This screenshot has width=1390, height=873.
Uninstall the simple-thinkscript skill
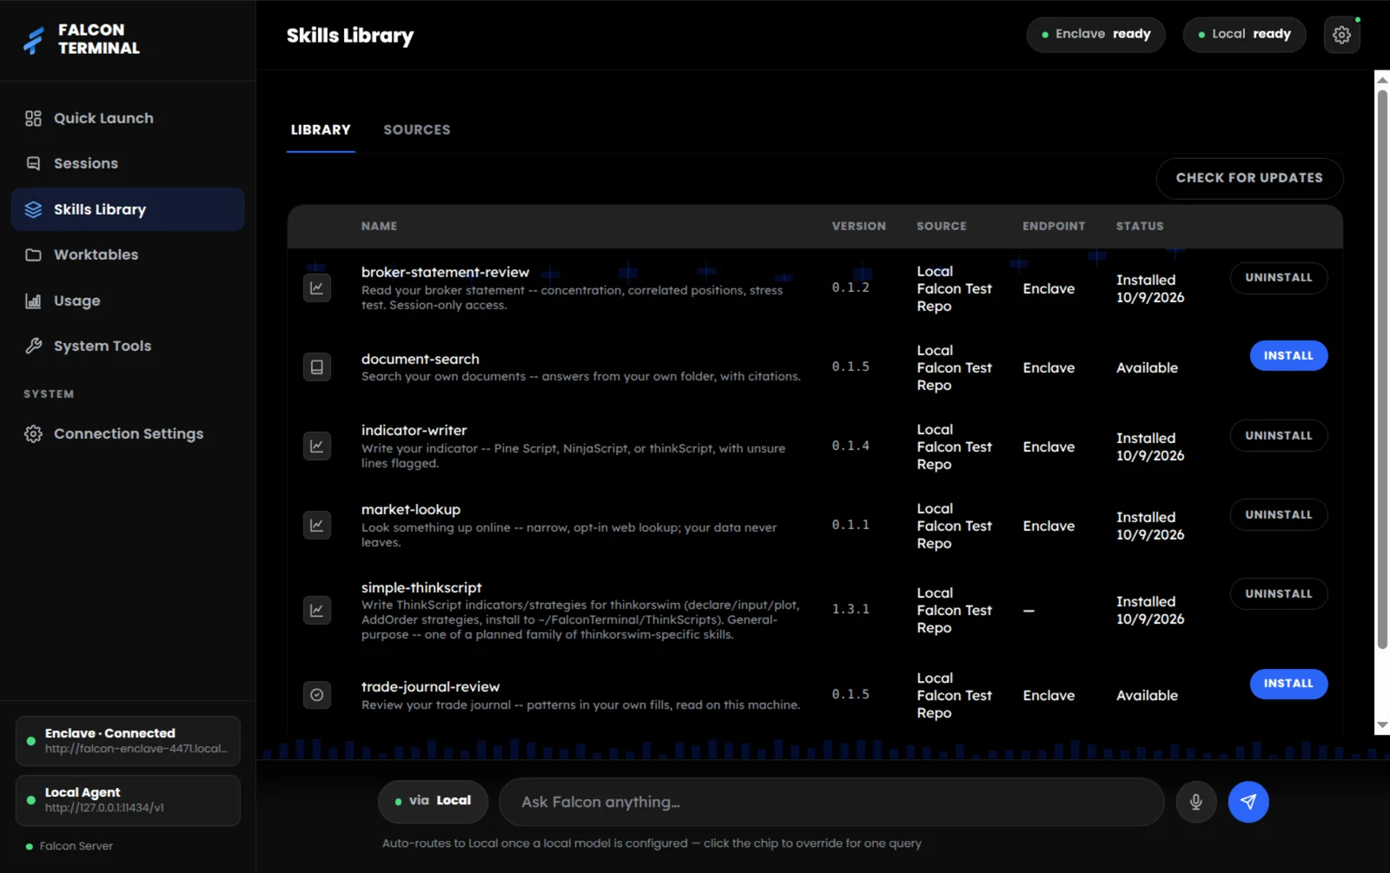click(x=1279, y=593)
